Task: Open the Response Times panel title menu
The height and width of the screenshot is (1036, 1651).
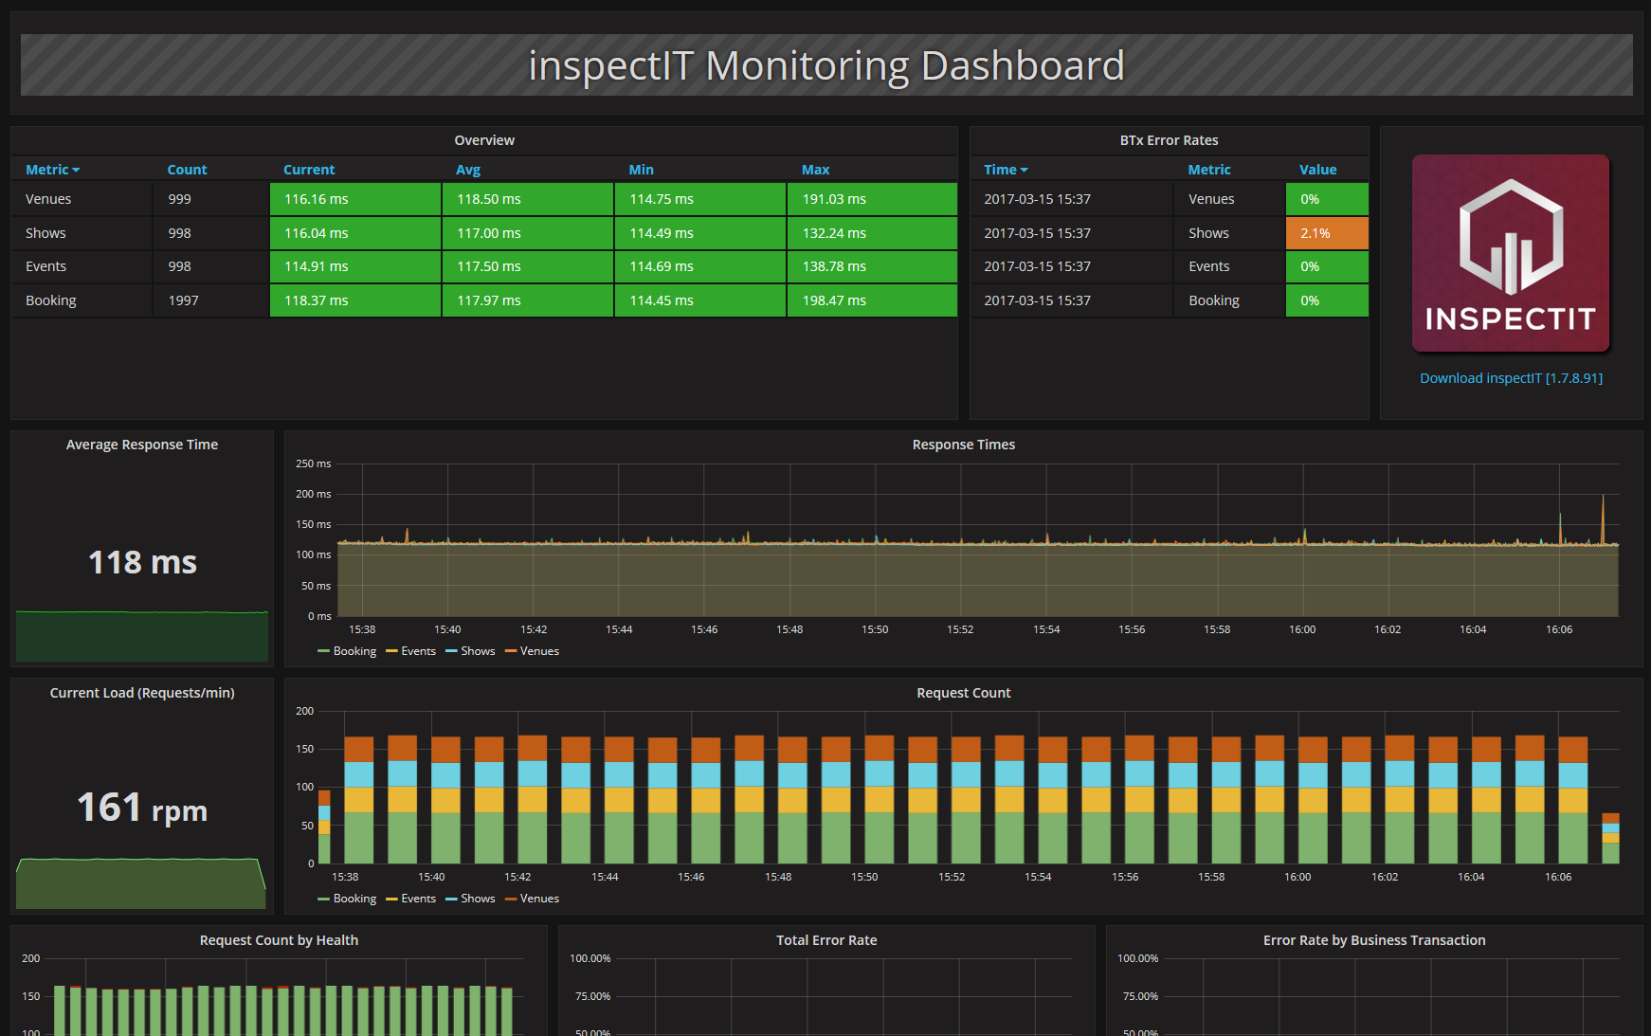Action: [x=963, y=445]
